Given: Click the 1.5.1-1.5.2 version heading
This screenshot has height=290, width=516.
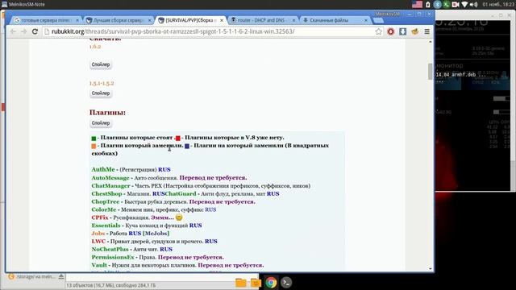Looking at the screenshot, I should point(102,83).
